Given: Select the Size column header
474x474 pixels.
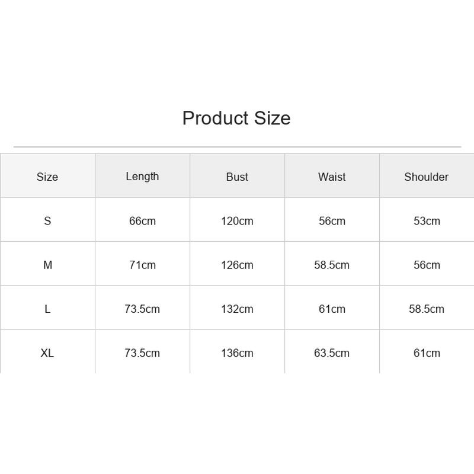Looking at the screenshot, I should click(x=47, y=177).
